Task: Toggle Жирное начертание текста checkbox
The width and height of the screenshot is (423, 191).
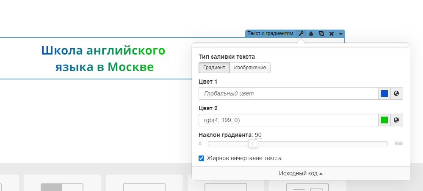Action: pyautogui.click(x=202, y=158)
